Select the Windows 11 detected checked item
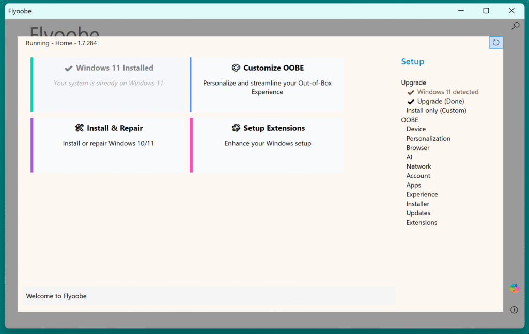 447,92
